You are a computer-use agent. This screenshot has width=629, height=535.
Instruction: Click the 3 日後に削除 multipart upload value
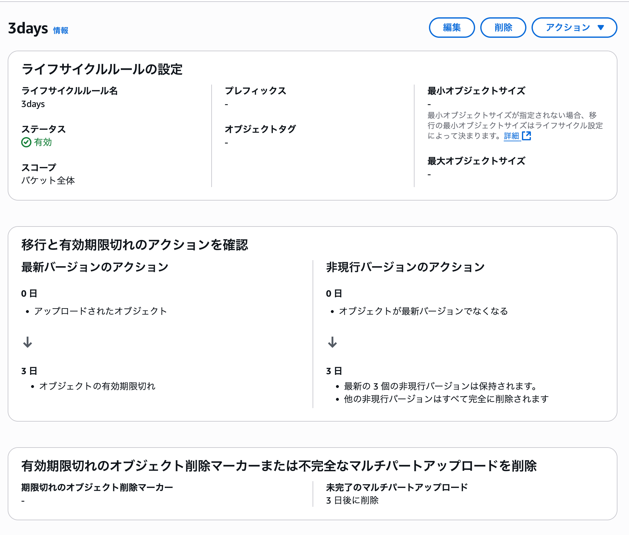[352, 500]
